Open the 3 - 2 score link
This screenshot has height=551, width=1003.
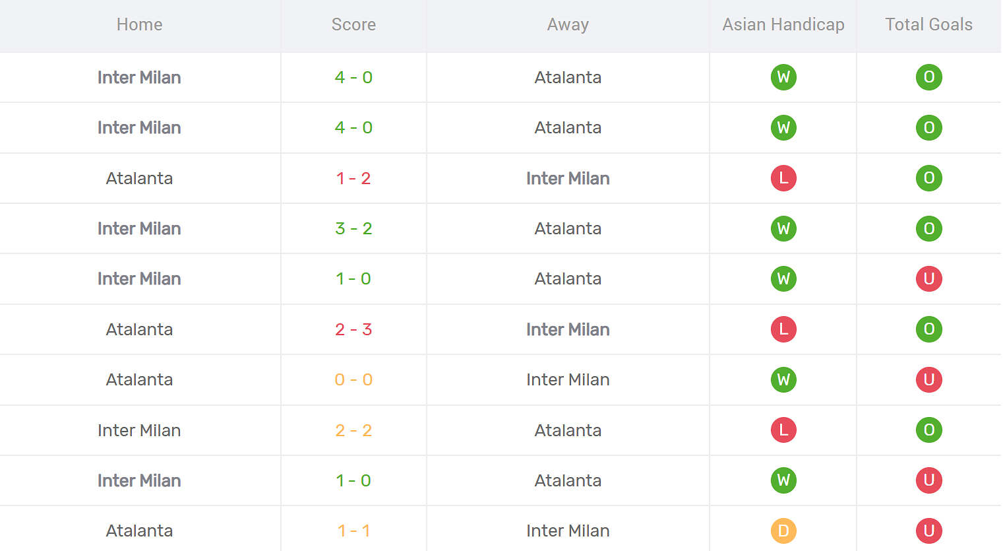[x=353, y=228]
